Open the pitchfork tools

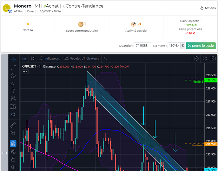pyautogui.click(x=13, y=75)
